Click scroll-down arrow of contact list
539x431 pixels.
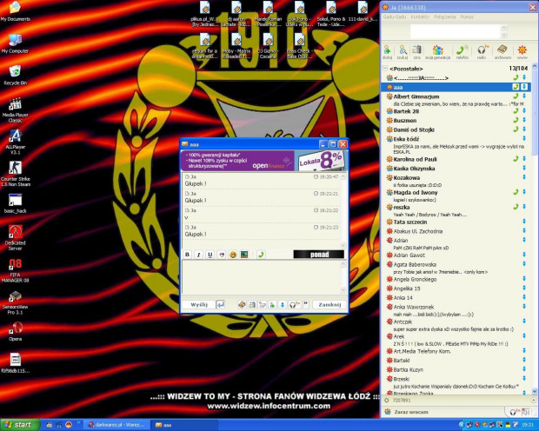point(535,391)
